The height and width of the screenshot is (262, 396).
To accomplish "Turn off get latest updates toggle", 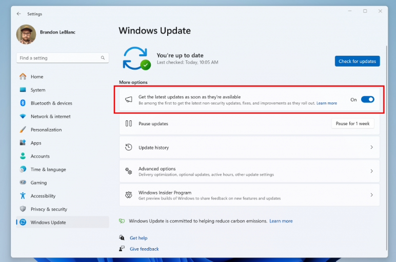I will tap(367, 99).
